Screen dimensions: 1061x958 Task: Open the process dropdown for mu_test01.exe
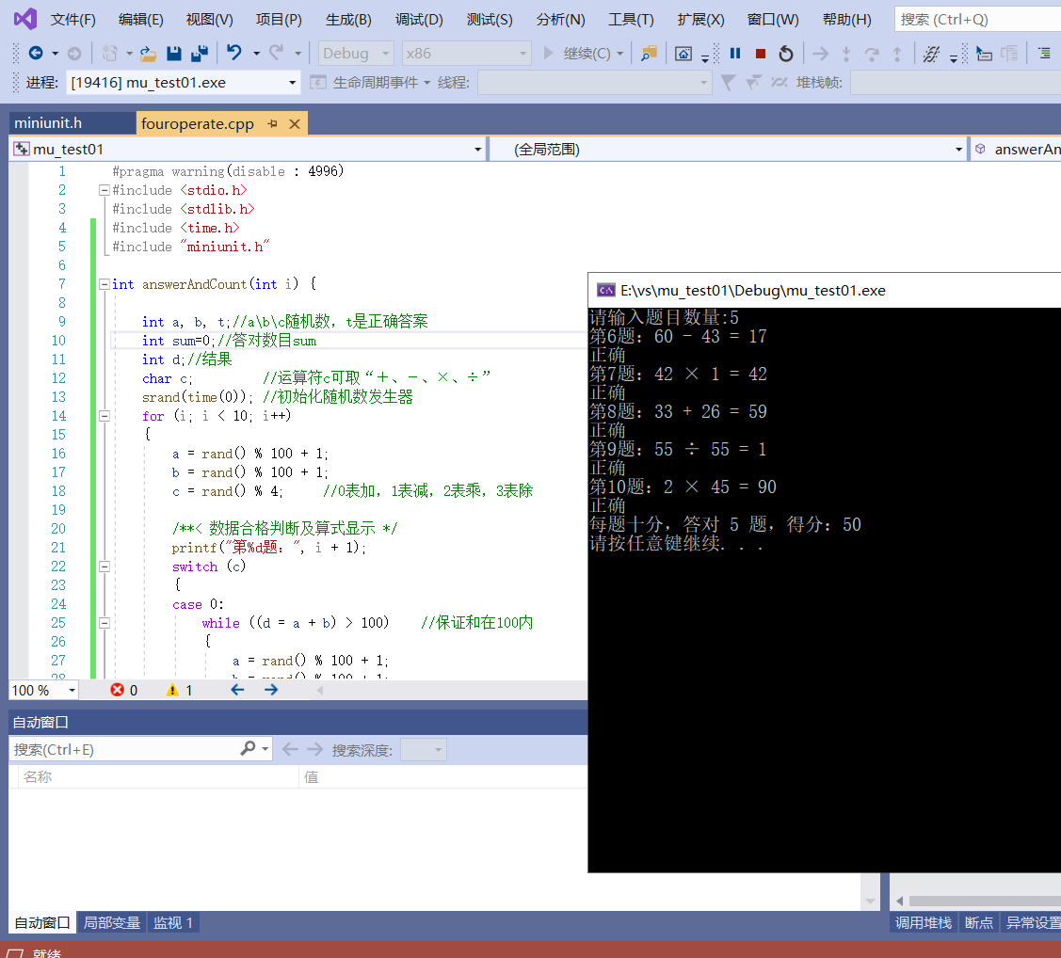[292, 83]
